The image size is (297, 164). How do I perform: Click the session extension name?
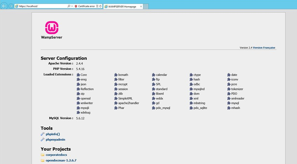coord(123,89)
